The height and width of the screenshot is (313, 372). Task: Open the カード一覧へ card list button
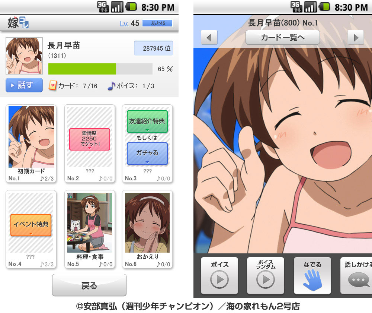tap(283, 37)
